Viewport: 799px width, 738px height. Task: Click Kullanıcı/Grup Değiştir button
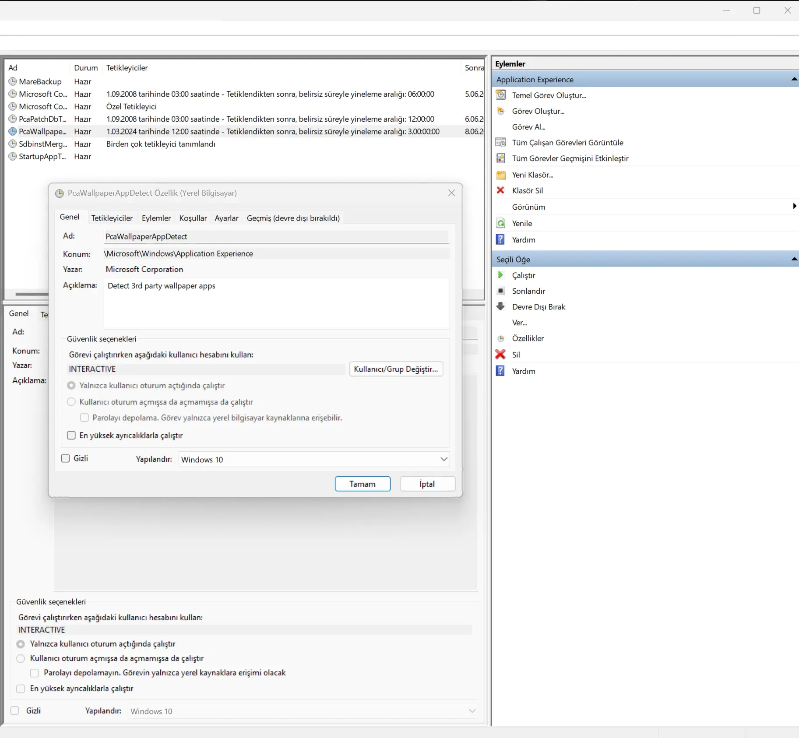pos(396,369)
